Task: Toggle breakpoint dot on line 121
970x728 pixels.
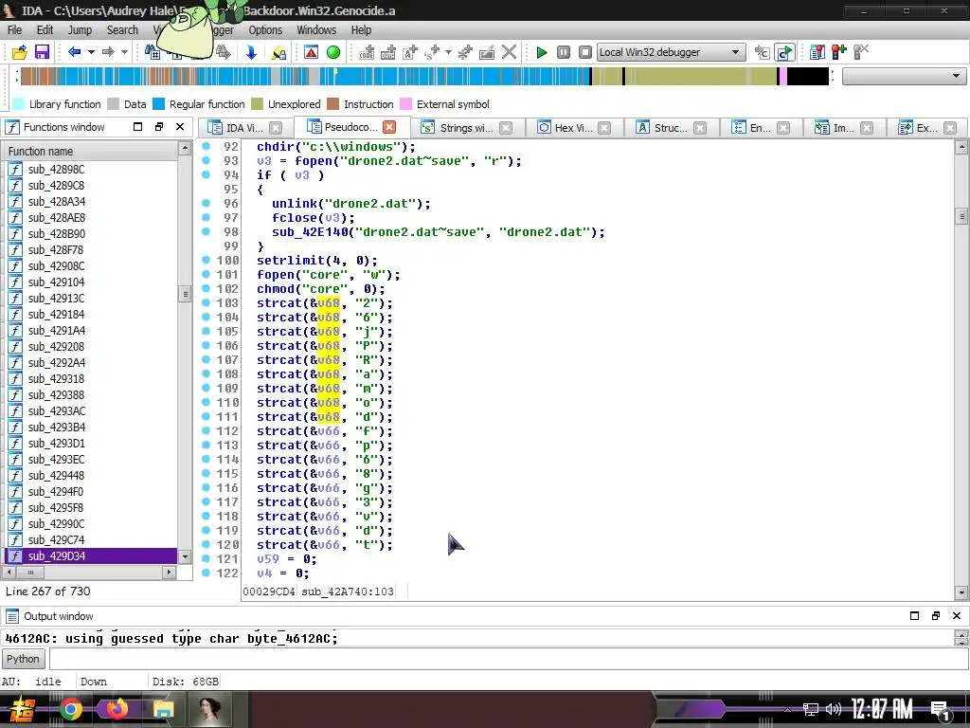Action: coord(206,559)
